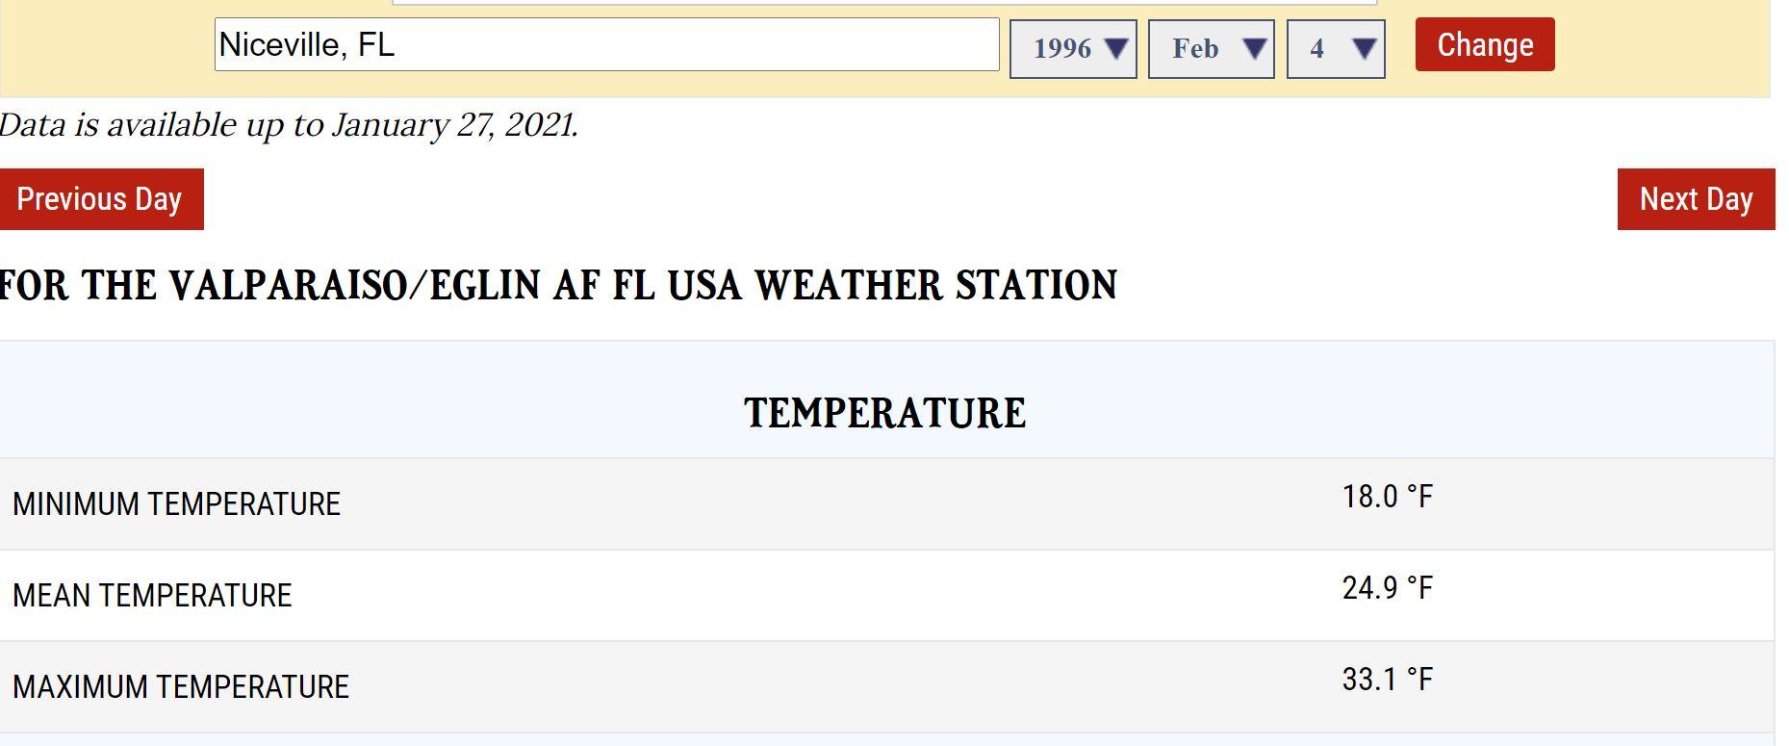1789x746 pixels.
Task: Click the year dropdown arrow icon
Action: 1115,48
